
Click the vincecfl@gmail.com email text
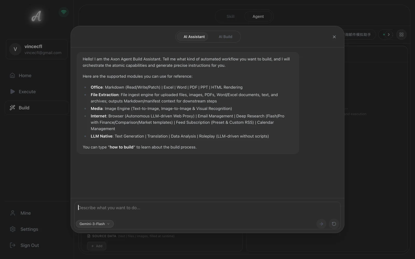pyautogui.click(x=43, y=53)
